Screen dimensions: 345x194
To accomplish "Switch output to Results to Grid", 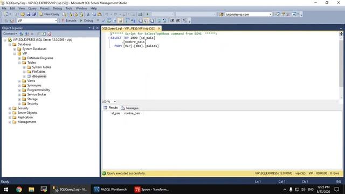I will pos(146,20).
